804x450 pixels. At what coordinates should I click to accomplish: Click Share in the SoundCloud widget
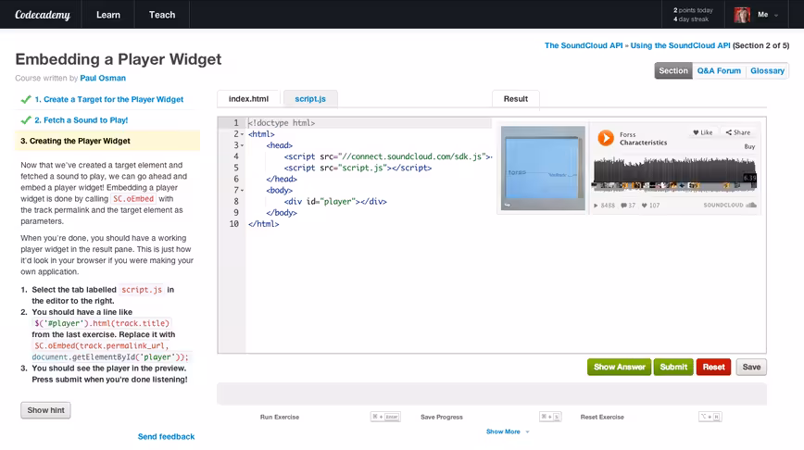pyautogui.click(x=738, y=132)
